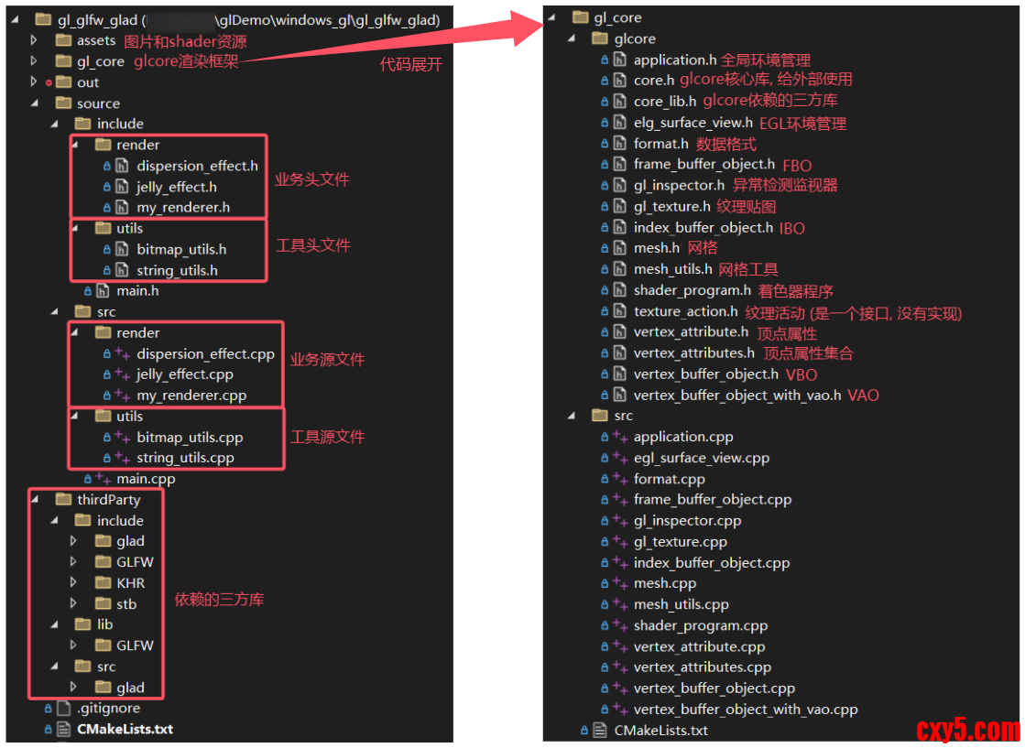The image size is (1025, 748).
Task: Click the lock icon beside main.cpp
Action: click(87, 478)
